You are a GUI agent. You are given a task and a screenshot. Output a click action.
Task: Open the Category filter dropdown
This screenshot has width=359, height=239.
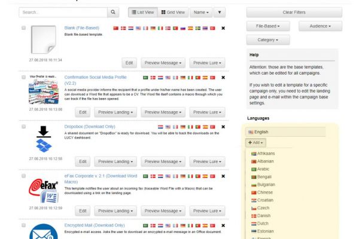[268, 40]
